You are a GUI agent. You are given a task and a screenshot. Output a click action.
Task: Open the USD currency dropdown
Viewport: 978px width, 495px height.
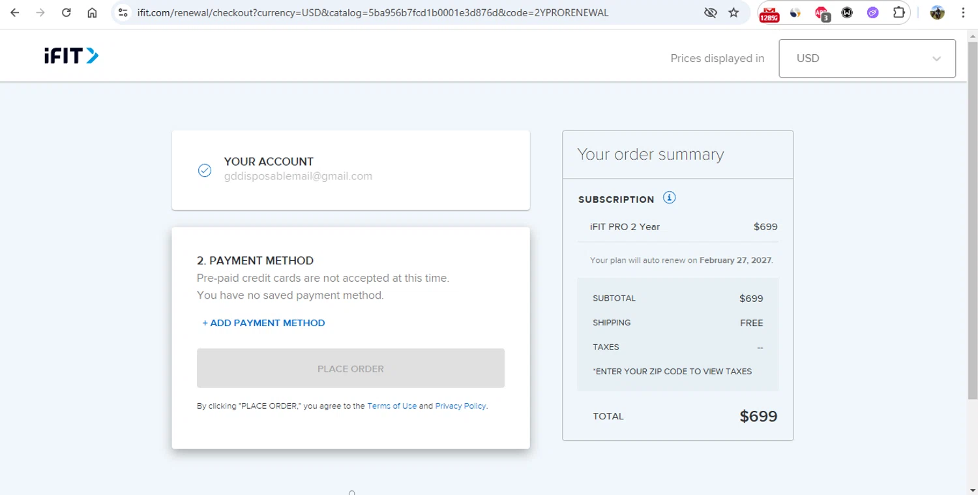(x=867, y=59)
